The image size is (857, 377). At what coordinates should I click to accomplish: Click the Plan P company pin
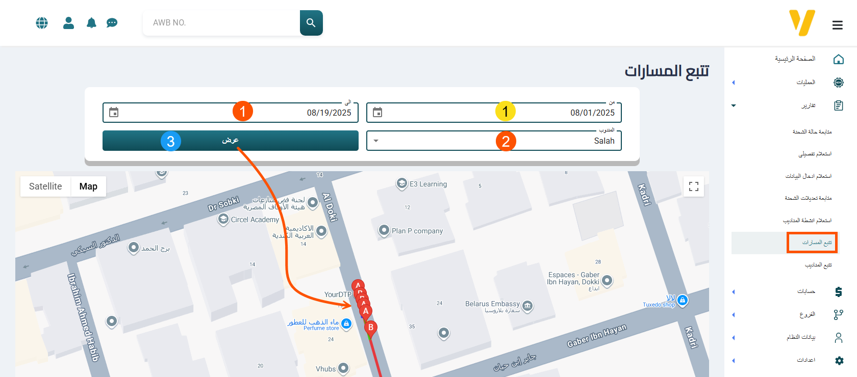point(384,230)
